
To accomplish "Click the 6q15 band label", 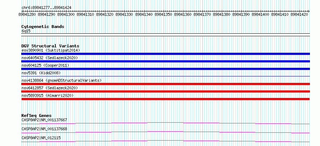I will click(x=26, y=31).
